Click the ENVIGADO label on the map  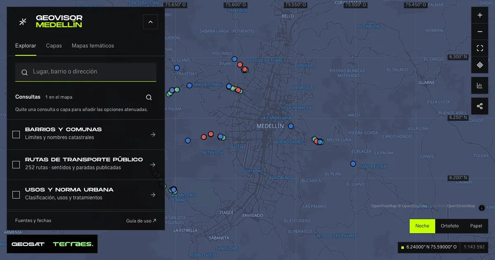(253, 215)
